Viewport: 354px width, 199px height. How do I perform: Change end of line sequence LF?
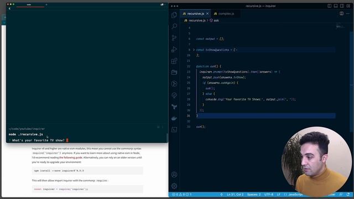coord(278,194)
